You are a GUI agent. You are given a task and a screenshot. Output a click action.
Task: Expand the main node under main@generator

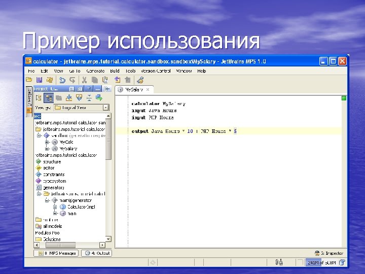(x=55, y=213)
